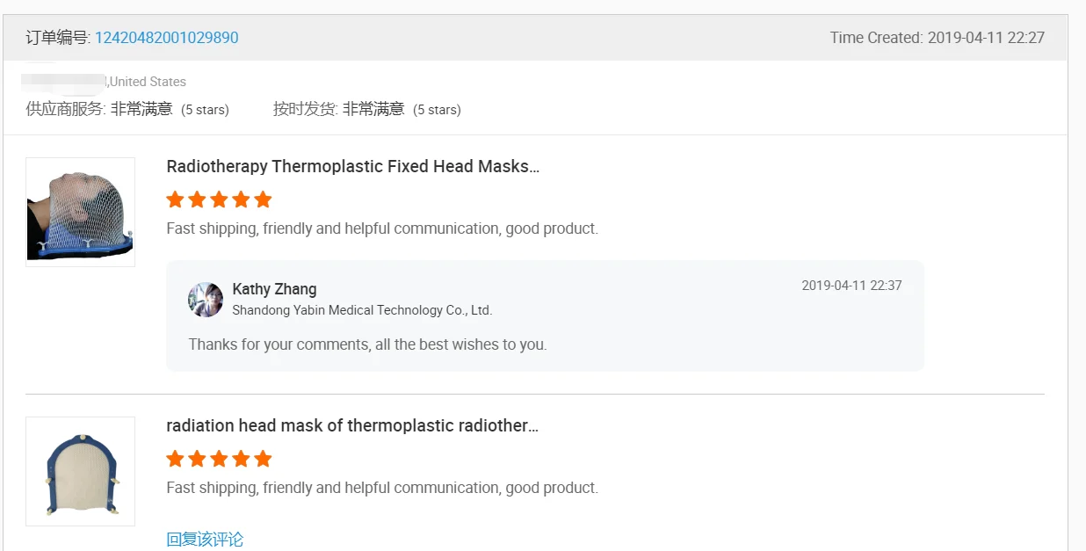
Task: Click Shandong Yabin Medical Technology company name
Action: 362,310
